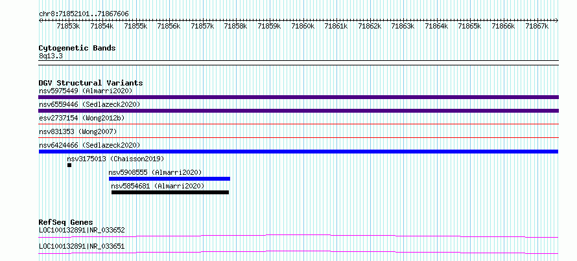This screenshot has width=577, height=261.
Task: Click the 8q13.3 band label
Action: 50,56
